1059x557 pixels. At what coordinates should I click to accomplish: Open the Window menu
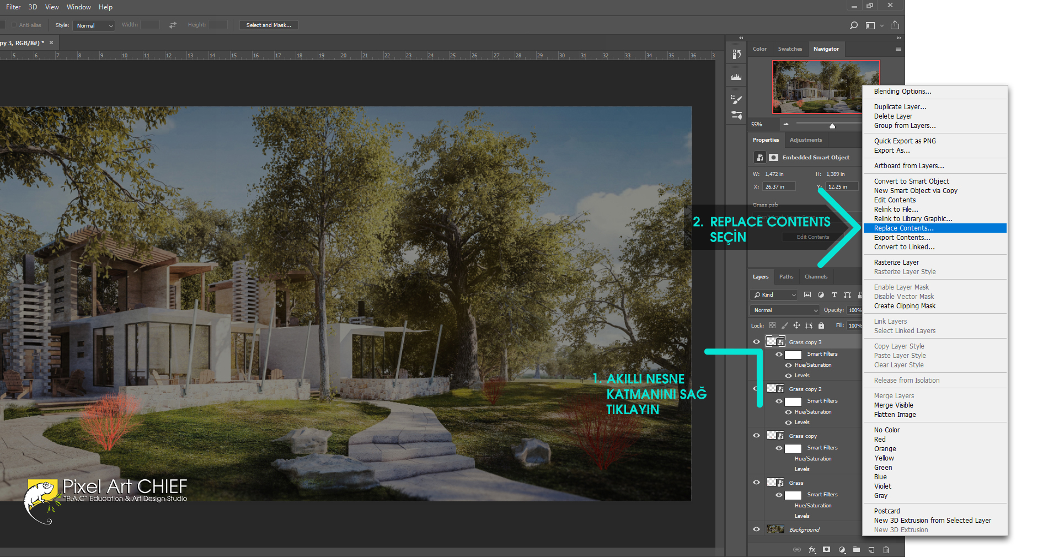78,7
